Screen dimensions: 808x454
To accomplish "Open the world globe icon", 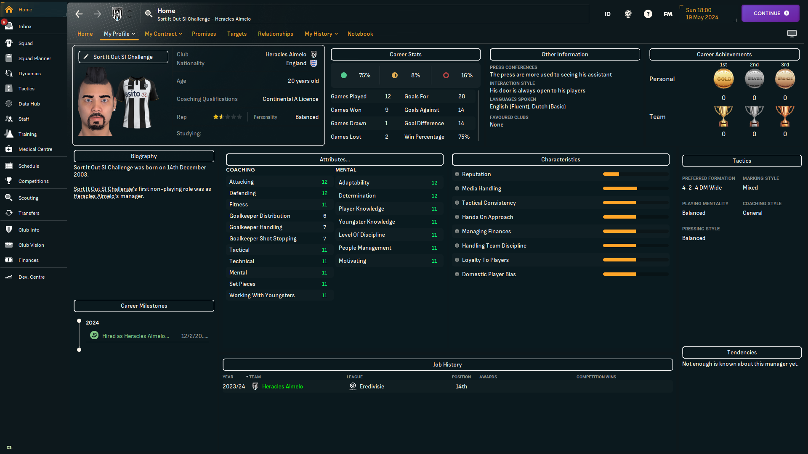I will tap(628, 14).
